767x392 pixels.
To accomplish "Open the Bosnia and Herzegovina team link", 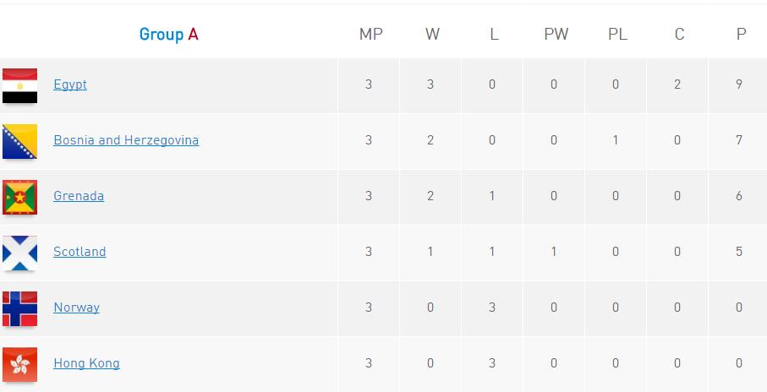I will point(126,140).
